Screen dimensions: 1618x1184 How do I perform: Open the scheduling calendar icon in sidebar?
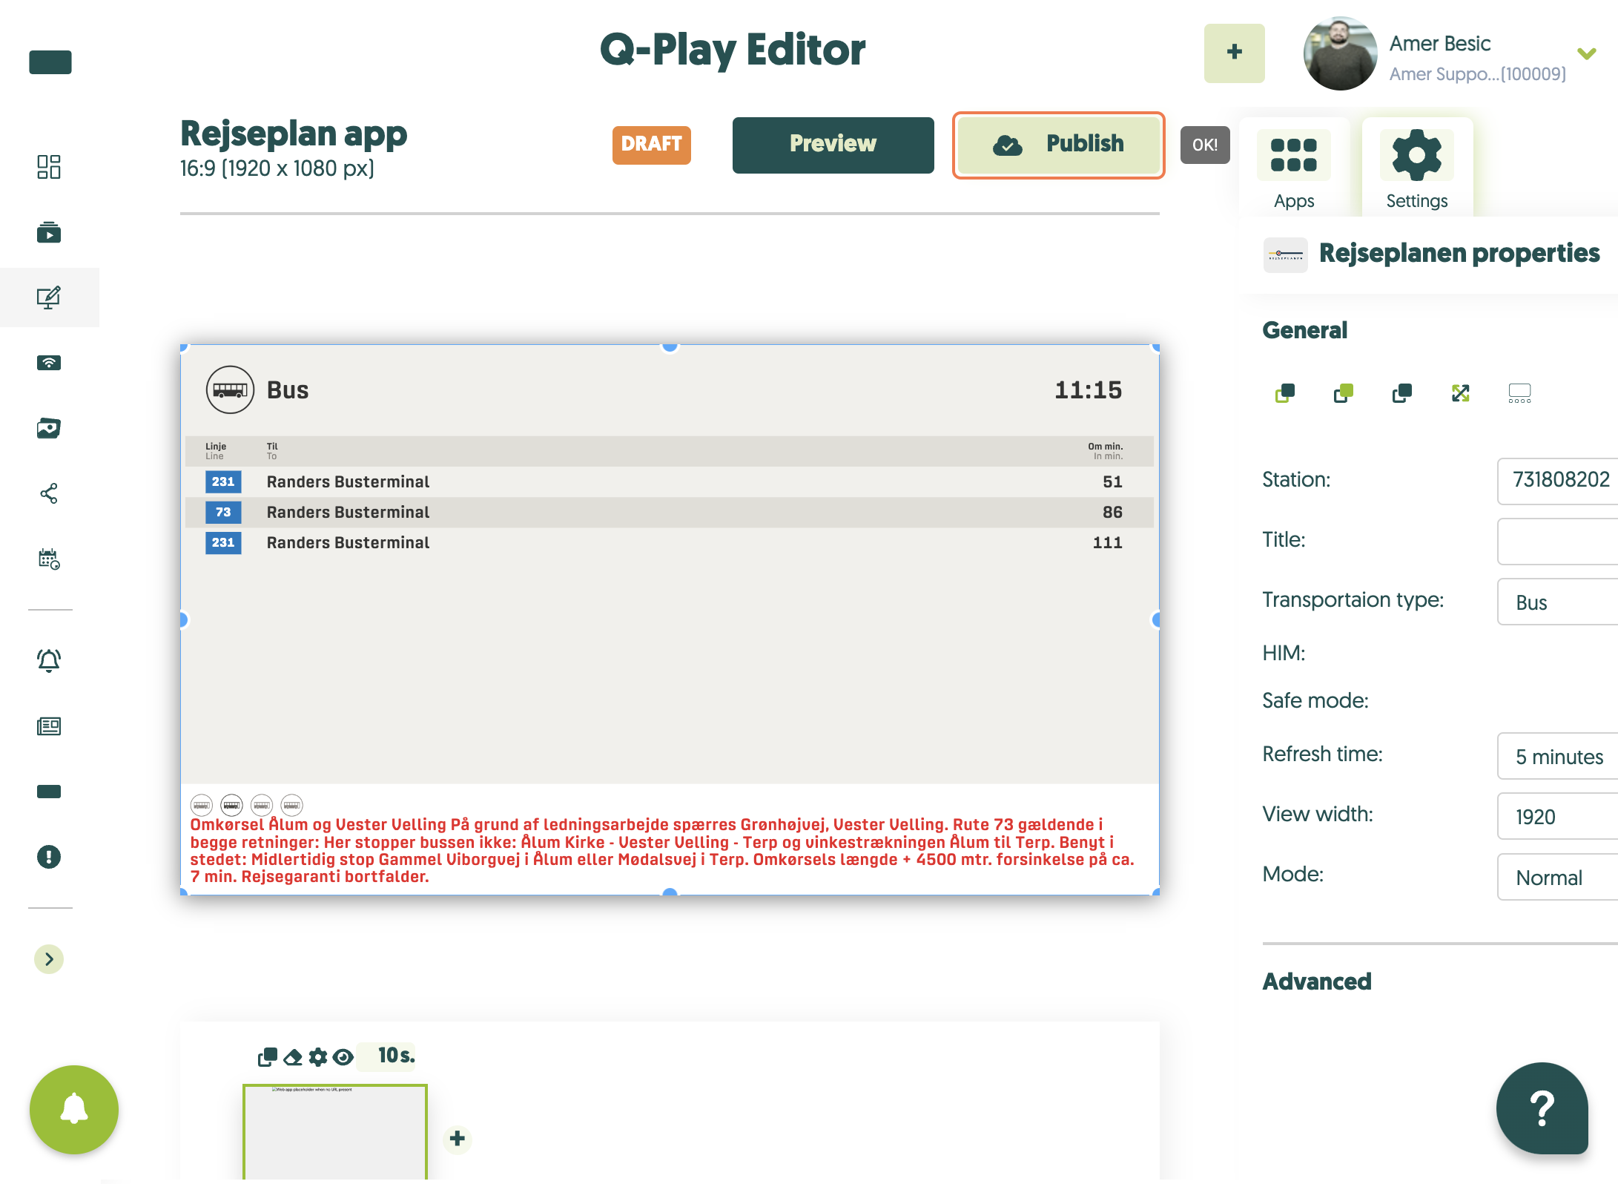tap(49, 559)
